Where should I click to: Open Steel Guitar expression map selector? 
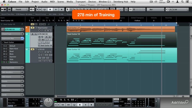13,42
